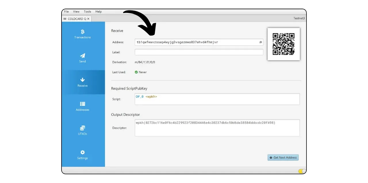Click inside the Output Descriptor text box

[x=217, y=128]
